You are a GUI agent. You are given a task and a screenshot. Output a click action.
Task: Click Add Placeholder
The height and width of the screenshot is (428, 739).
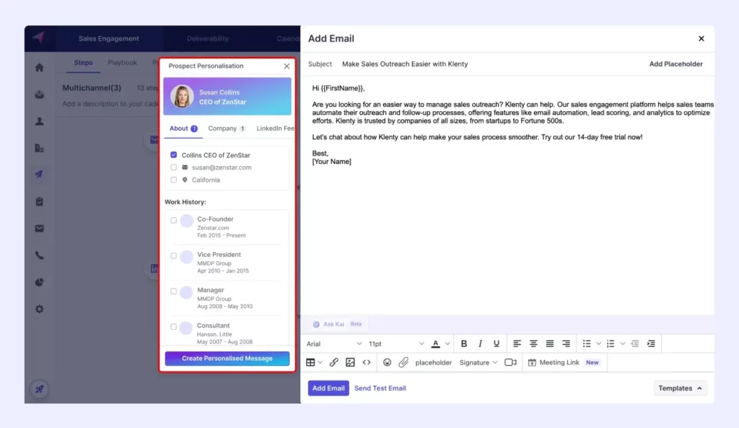click(675, 64)
